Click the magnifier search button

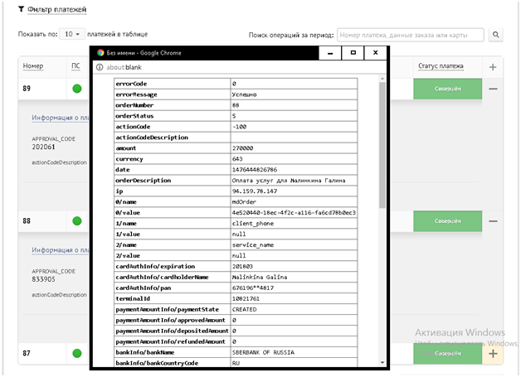(x=496, y=35)
